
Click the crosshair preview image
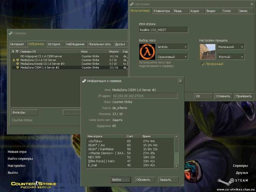[207, 51]
